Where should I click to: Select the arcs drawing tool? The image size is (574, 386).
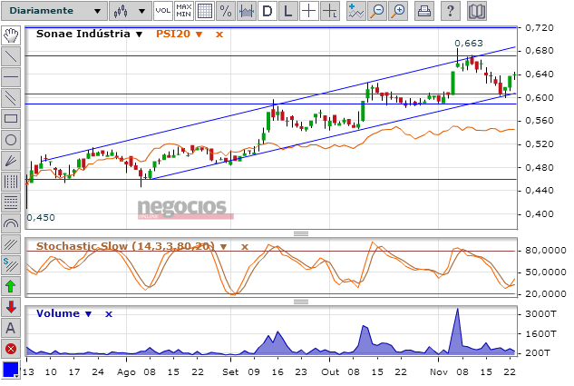click(x=11, y=223)
